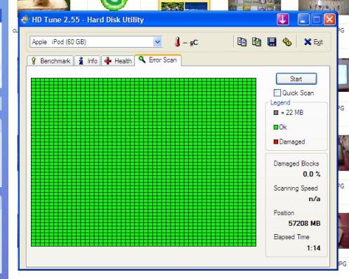
Task: Click the red Damaged legend swatch
Action: (x=276, y=142)
